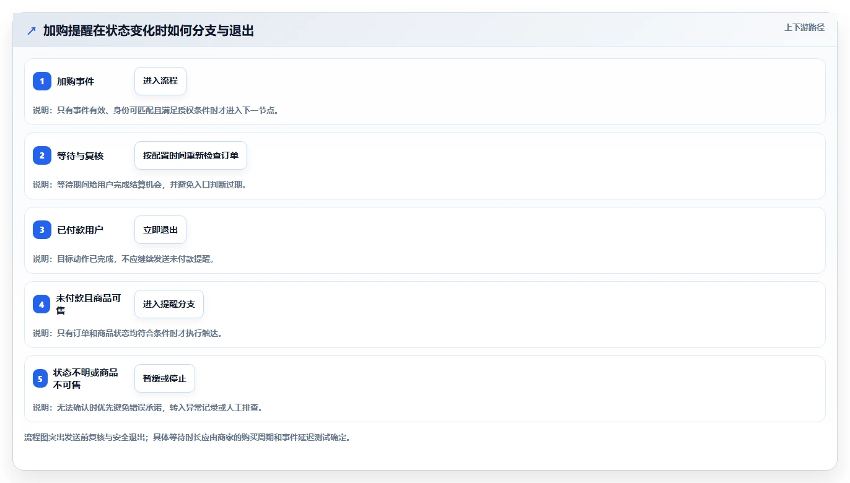Click the note starting 只有事件有效
This screenshot has width=850, height=483.
(x=156, y=110)
